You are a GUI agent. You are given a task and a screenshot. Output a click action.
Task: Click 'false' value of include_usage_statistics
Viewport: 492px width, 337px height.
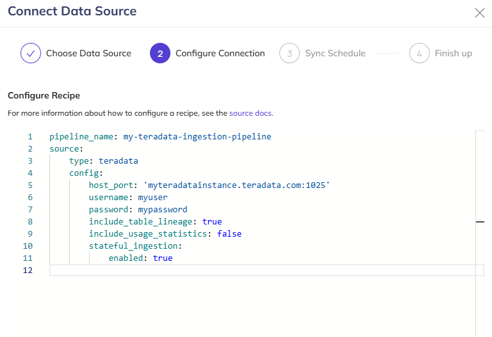pos(229,233)
